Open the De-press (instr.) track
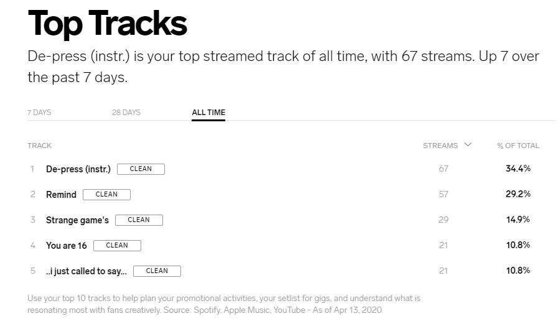This screenshot has height=334, width=560. tap(78, 169)
